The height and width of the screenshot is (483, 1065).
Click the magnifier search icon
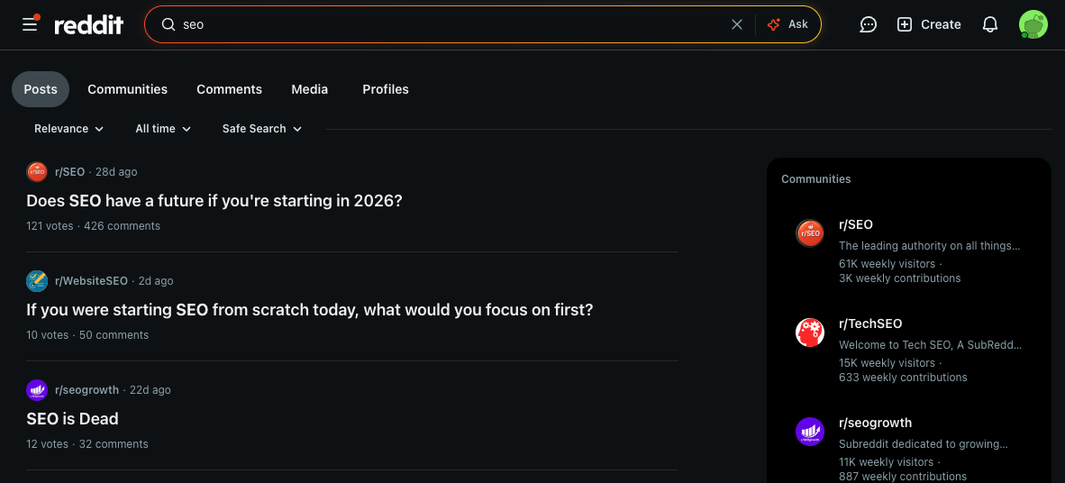pyautogui.click(x=168, y=24)
